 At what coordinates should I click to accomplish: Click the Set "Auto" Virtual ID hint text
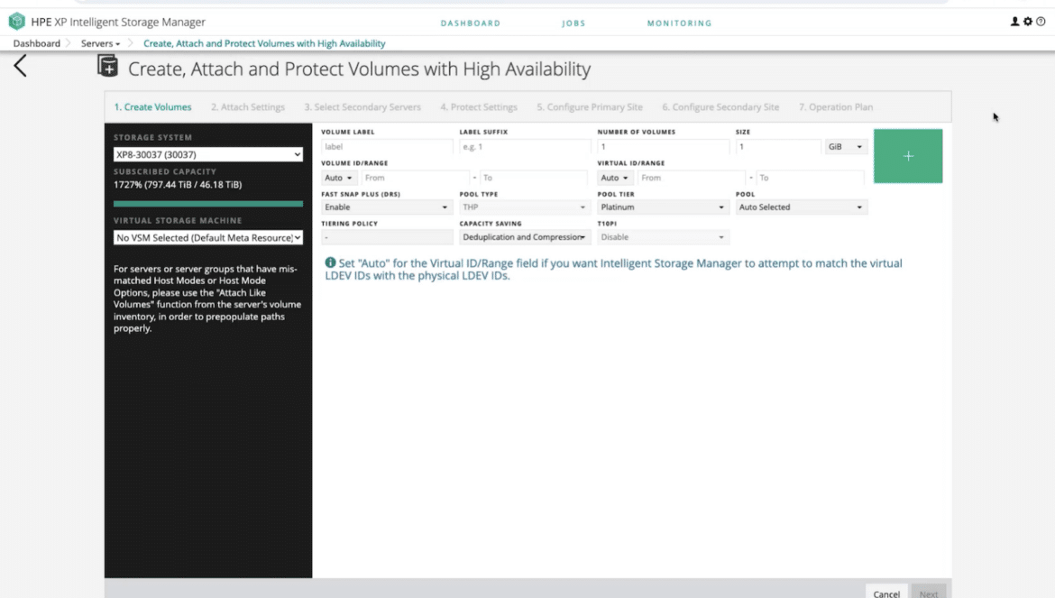point(614,269)
